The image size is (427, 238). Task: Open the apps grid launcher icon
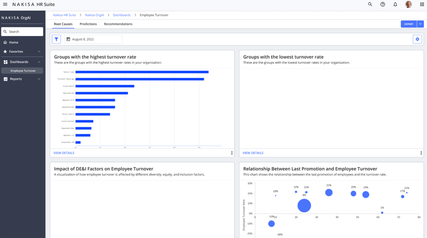tap(422, 4)
